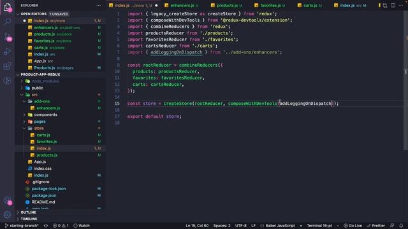Click line number 15 in gutter
This screenshot has width=408, height=229.
point(117,104)
